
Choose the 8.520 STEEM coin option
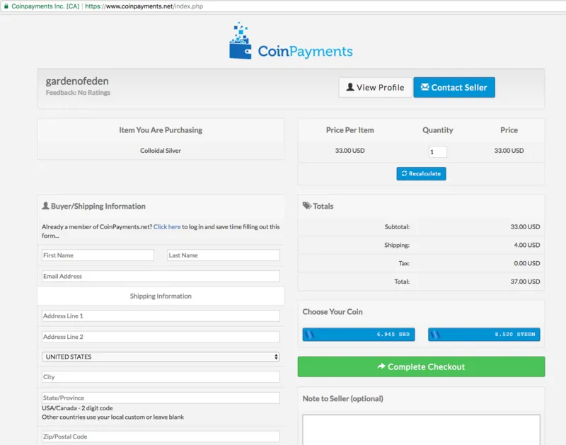click(484, 334)
